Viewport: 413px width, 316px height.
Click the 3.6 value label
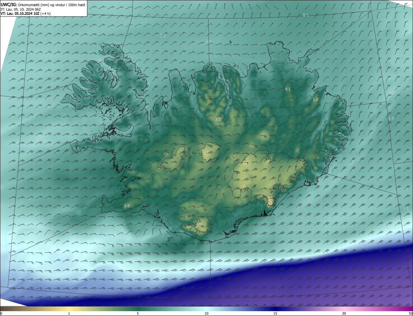[x=315, y=100]
